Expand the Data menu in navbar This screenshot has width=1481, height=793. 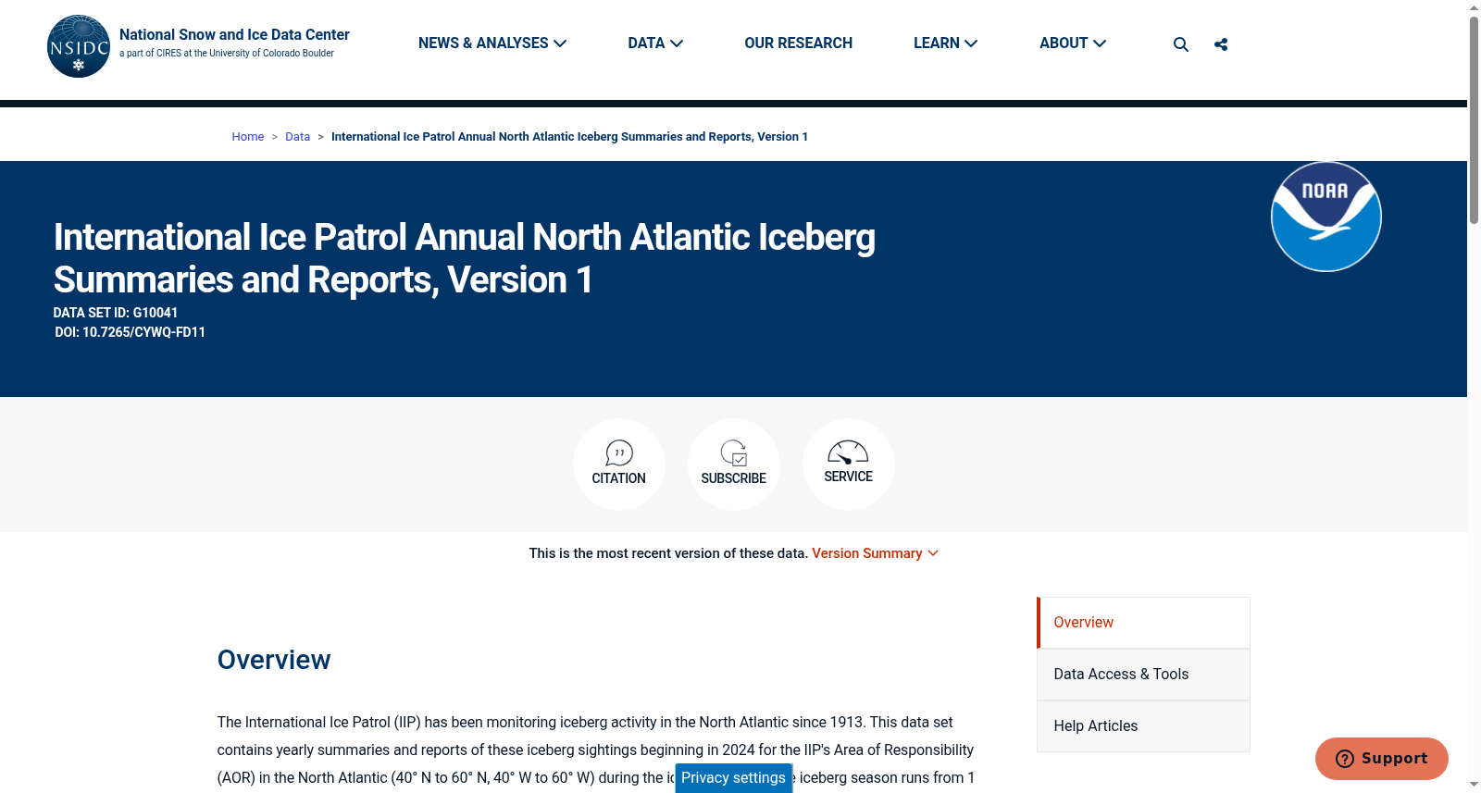pyautogui.click(x=655, y=43)
